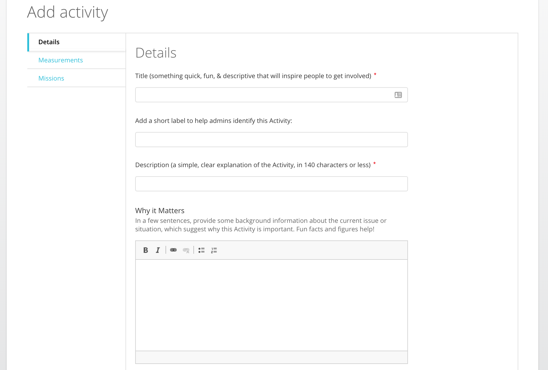Click the Title field label text
This screenshot has height=370, width=548.
(x=253, y=76)
